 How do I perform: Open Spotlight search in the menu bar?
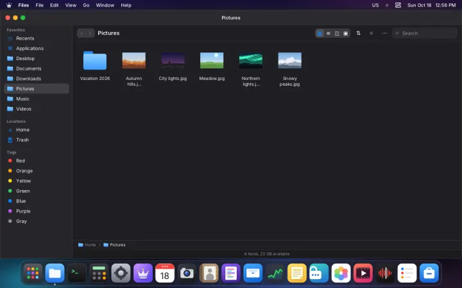(387, 5)
